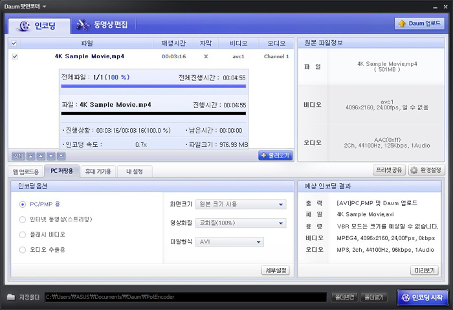Click the 폴더열기 open folder button
Image resolution: width=453 pixels, height=310 pixels.
click(374, 297)
